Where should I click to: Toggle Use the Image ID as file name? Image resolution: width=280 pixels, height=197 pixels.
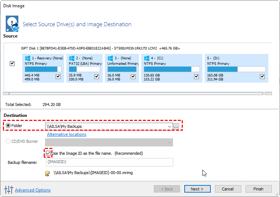pyautogui.click(x=48, y=153)
